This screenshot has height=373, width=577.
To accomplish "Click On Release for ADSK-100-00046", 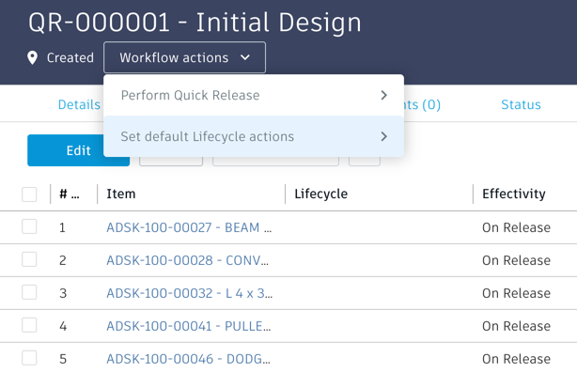I will 516,359.
